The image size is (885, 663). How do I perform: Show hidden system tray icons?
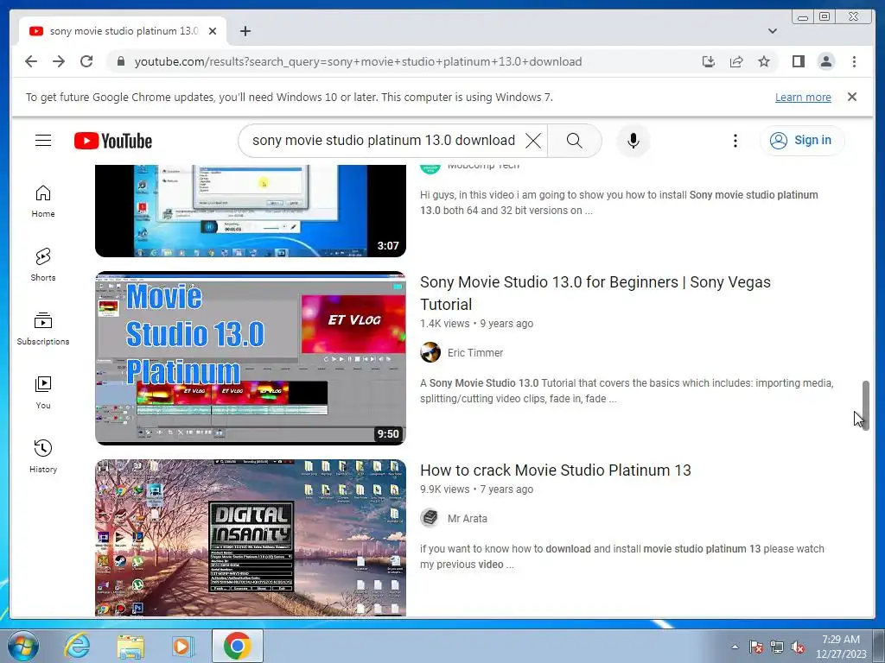(x=735, y=647)
